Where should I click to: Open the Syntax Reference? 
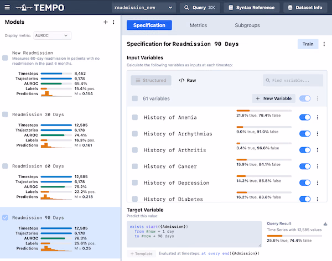click(x=252, y=8)
